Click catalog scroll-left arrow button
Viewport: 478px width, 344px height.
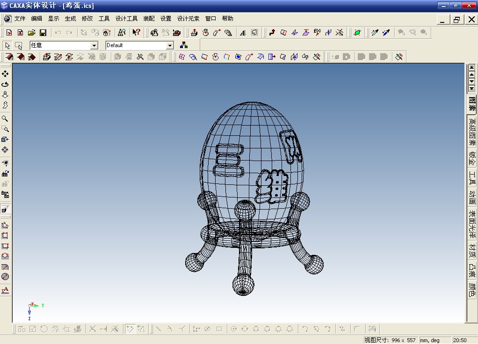click(x=471, y=74)
